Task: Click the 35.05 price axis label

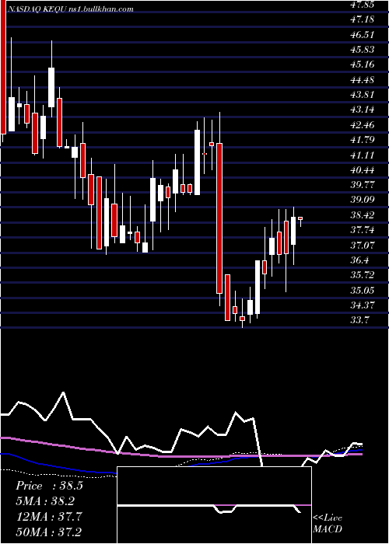Action: pyautogui.click(x=363, y=290)
